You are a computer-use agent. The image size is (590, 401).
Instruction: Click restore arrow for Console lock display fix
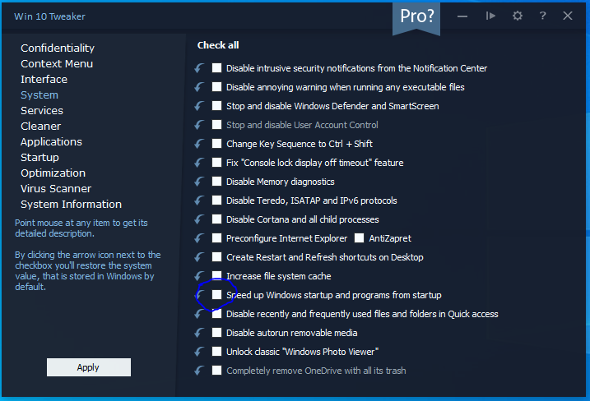[x=199, y=163]
